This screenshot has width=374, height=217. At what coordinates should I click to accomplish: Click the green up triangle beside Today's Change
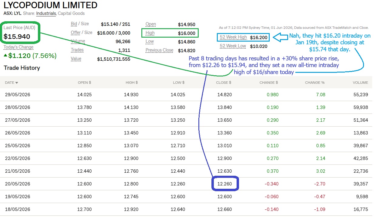(x=6, y=56)
